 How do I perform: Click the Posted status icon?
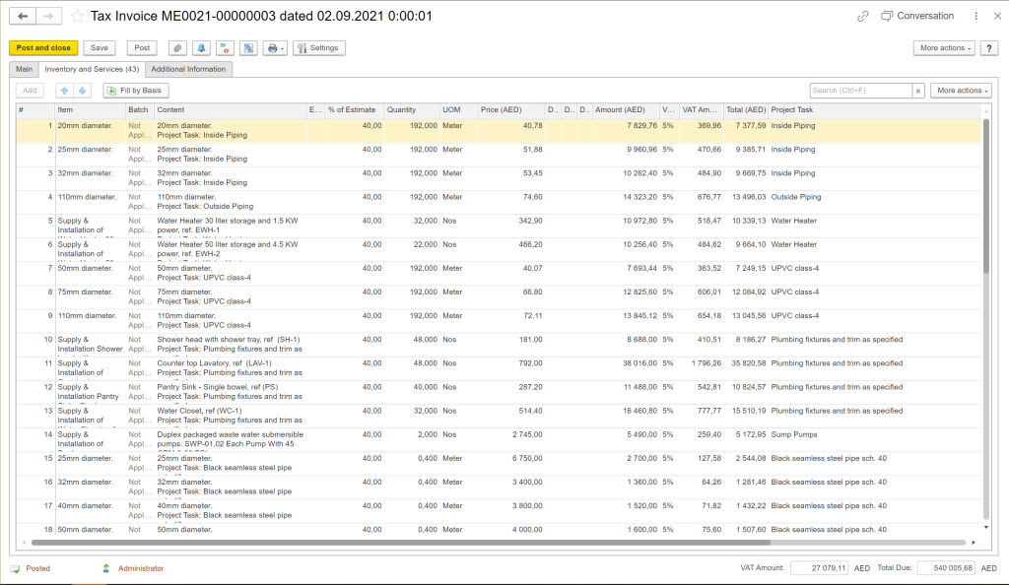pos(15,569)
